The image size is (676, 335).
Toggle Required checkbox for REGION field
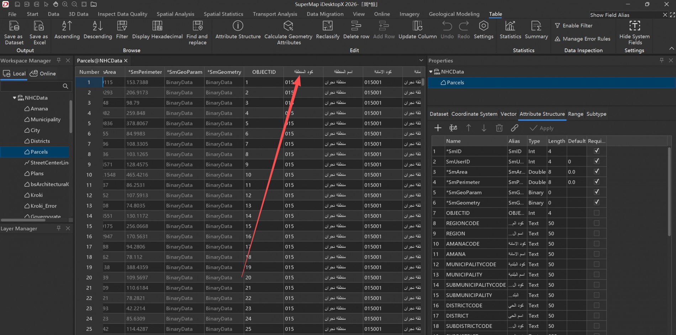[597, 234]
